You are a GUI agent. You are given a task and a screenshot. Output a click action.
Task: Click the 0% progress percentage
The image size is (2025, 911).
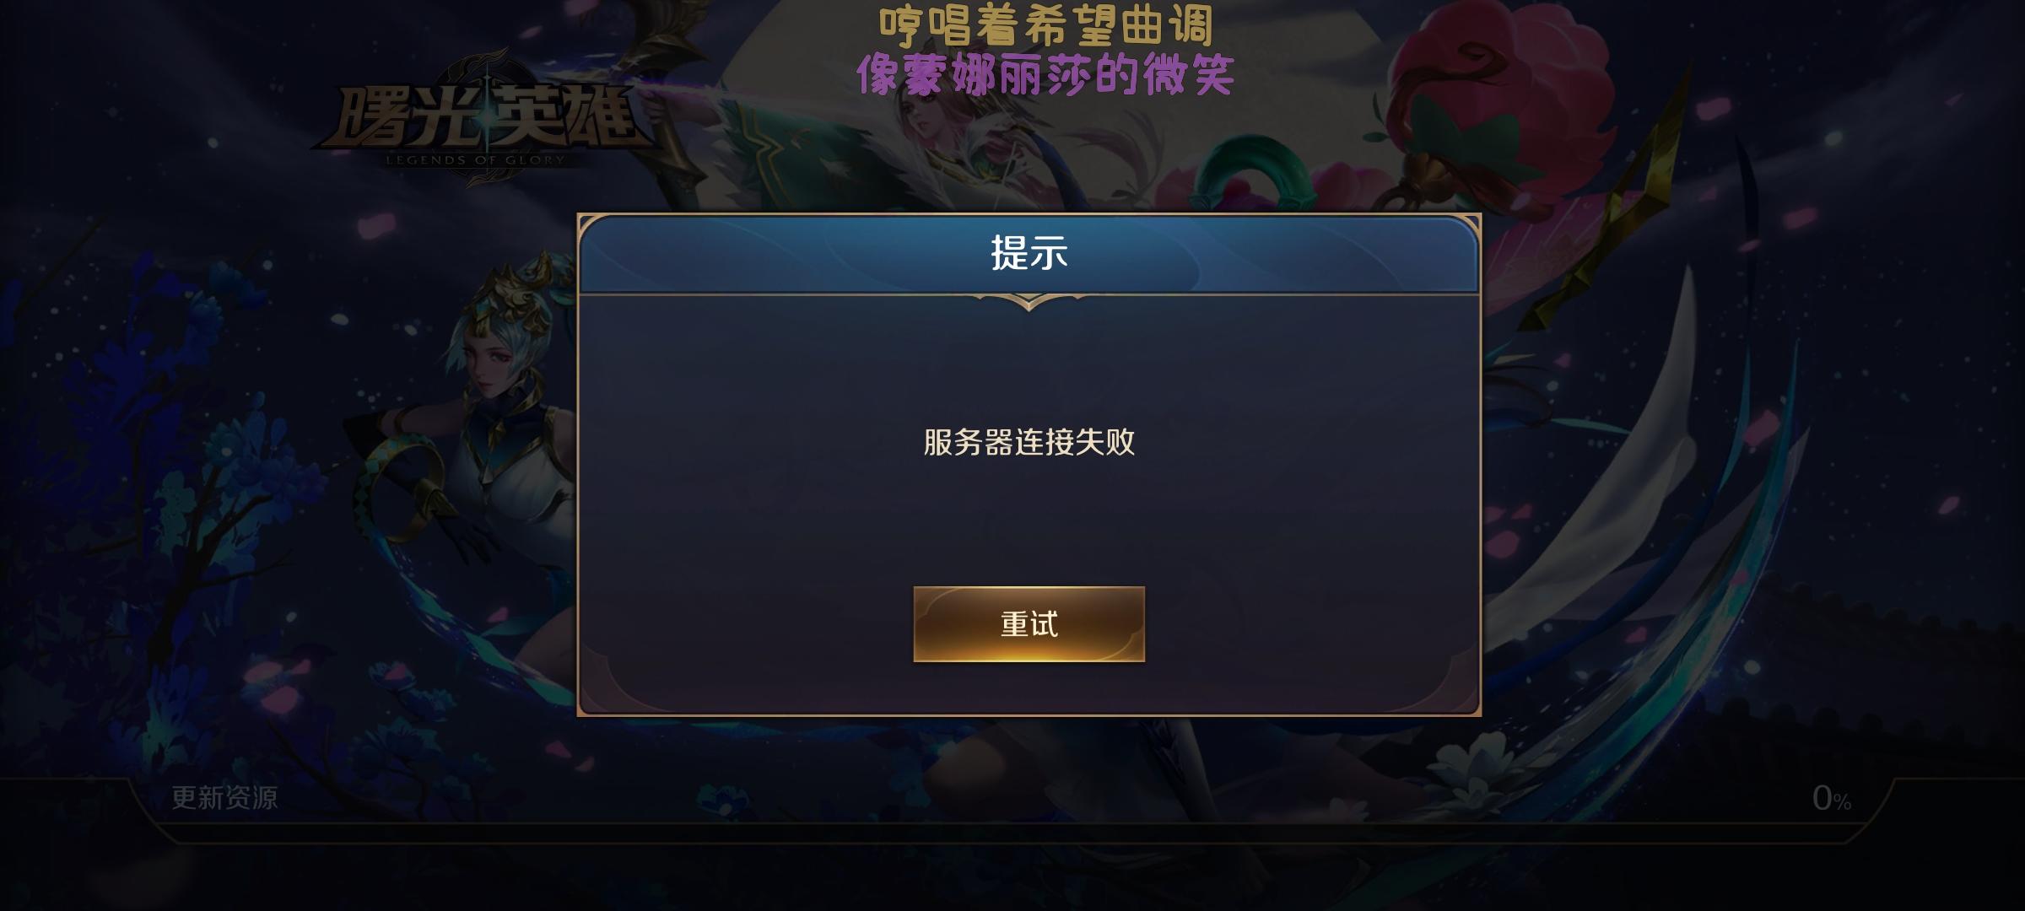1831,798
